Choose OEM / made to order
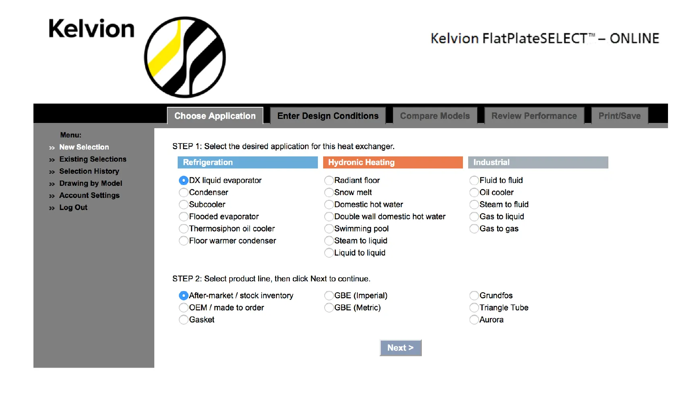 click(x=183, y=308)
